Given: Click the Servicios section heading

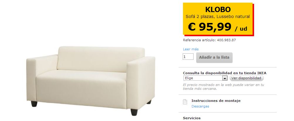Looking at the screenshot, I should 191,118.
